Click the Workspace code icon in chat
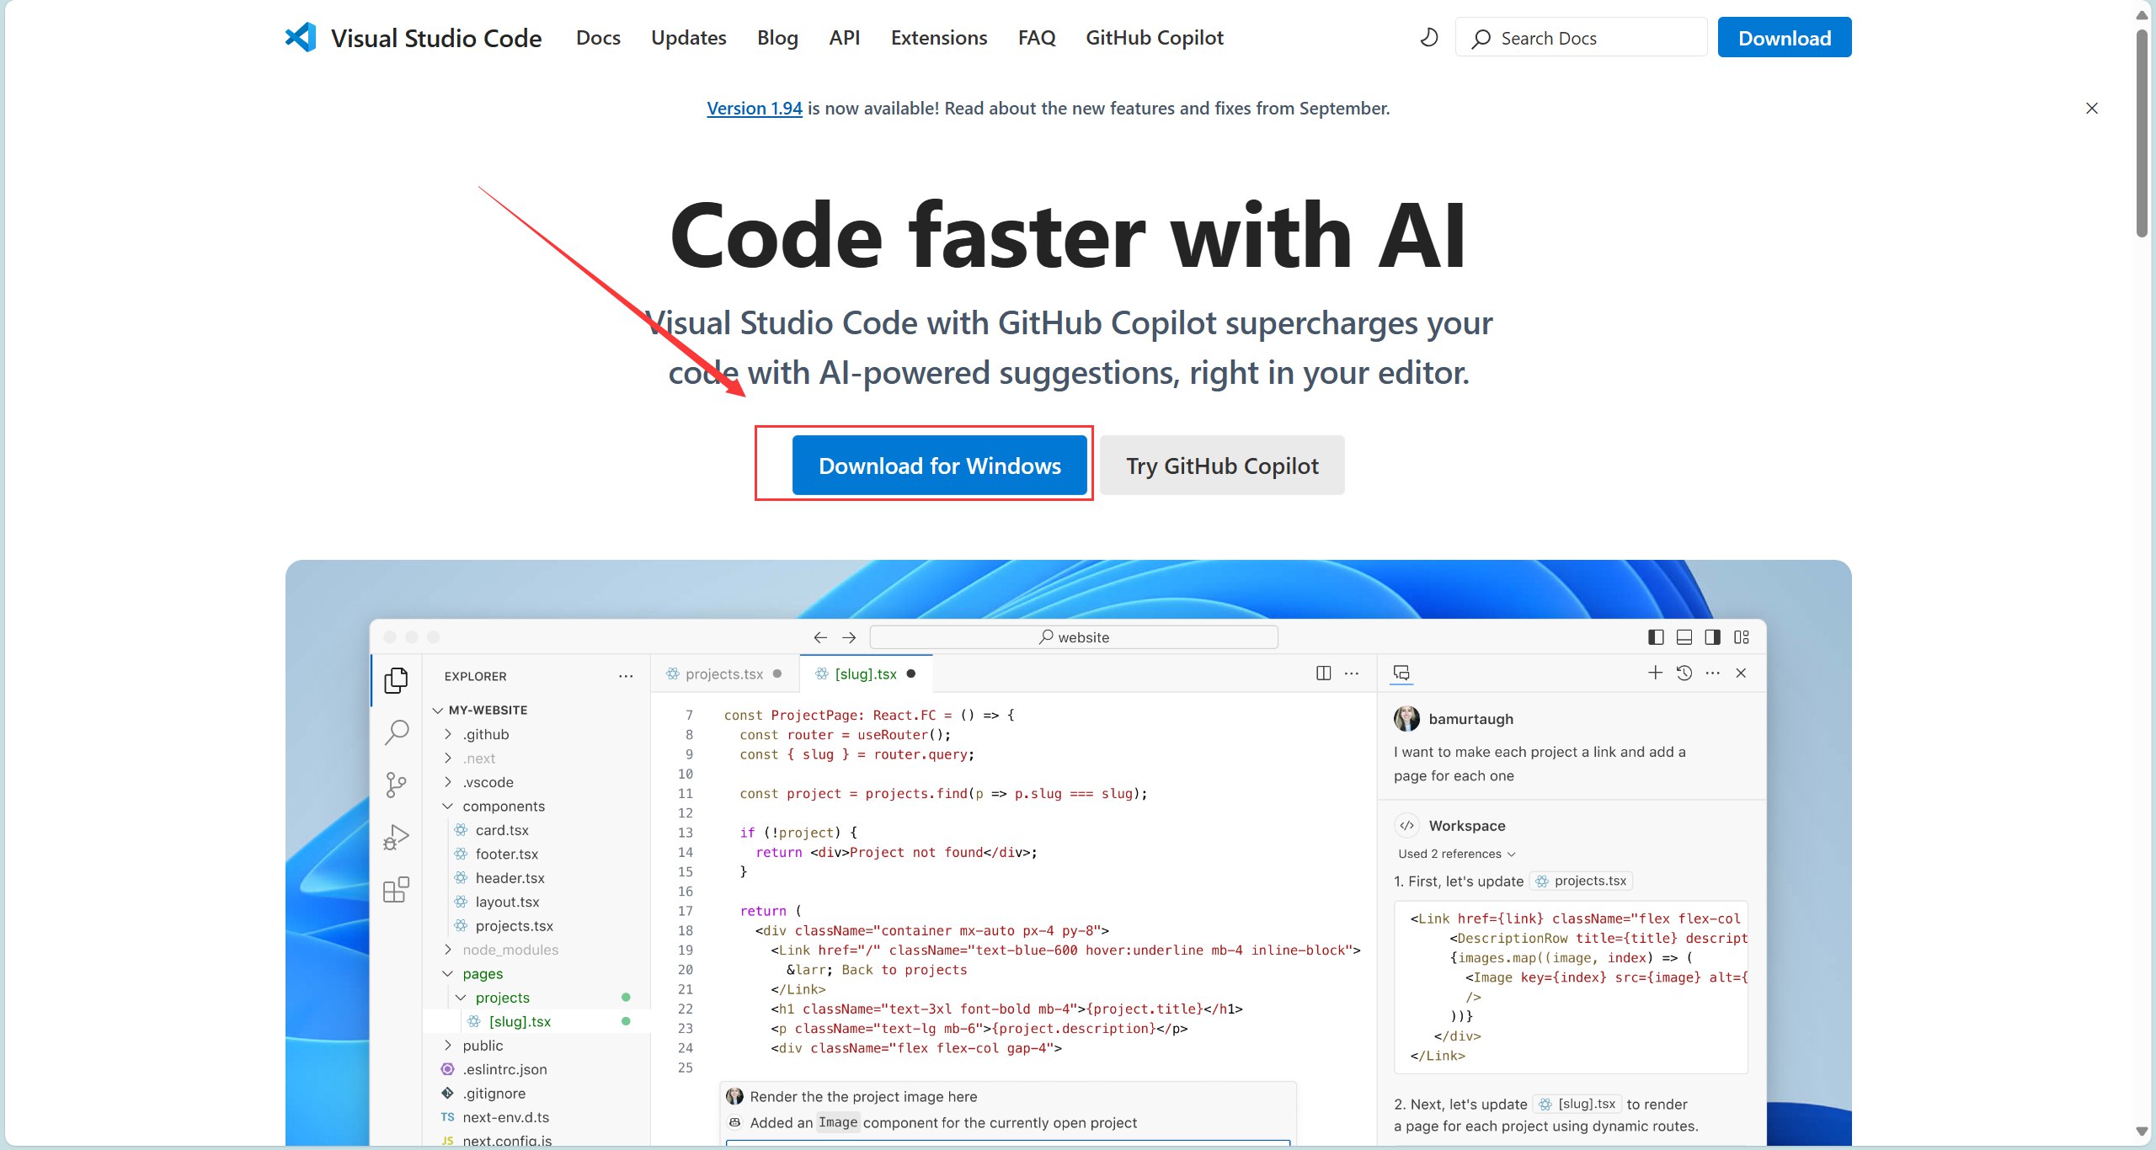The image size is (2156, 1150). click(1406, 825)
